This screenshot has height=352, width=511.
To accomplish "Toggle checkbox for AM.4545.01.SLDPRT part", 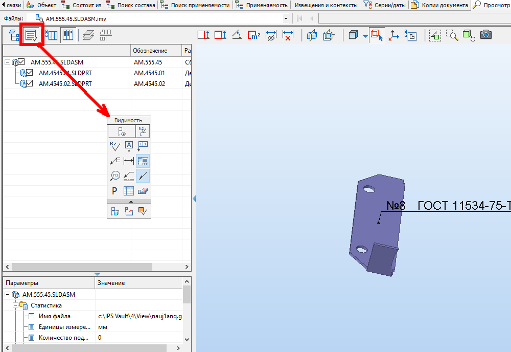I will click(x=30, y=73).
